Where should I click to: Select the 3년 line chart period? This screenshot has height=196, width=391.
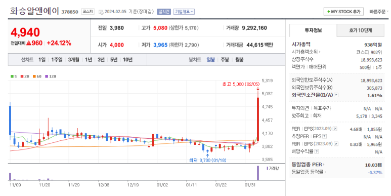click(x=101, y=60)
